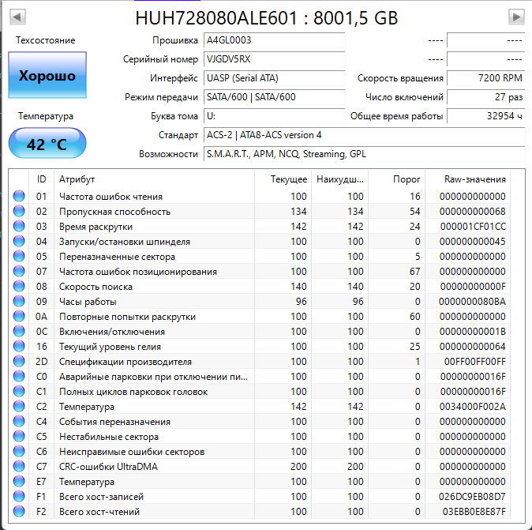Viewport: 532px width, 530px height.
Task: Click status orb for attribute C1
Action: (x=19, y=391)
